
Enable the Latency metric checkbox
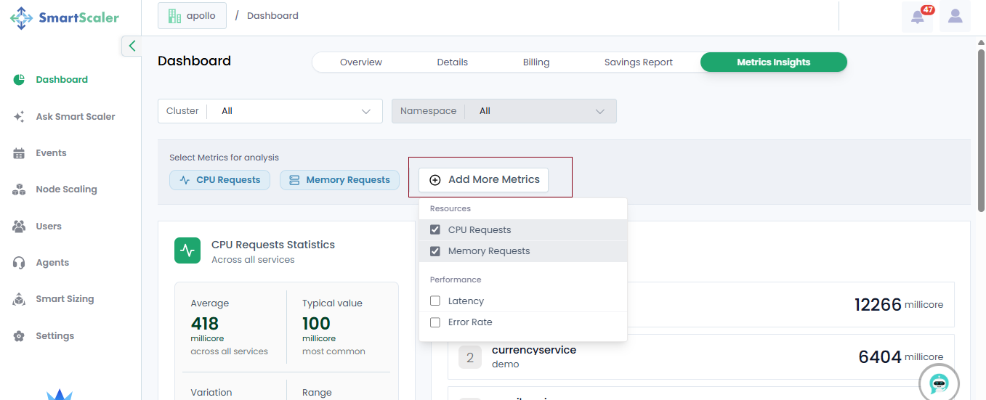pos(435,301)
